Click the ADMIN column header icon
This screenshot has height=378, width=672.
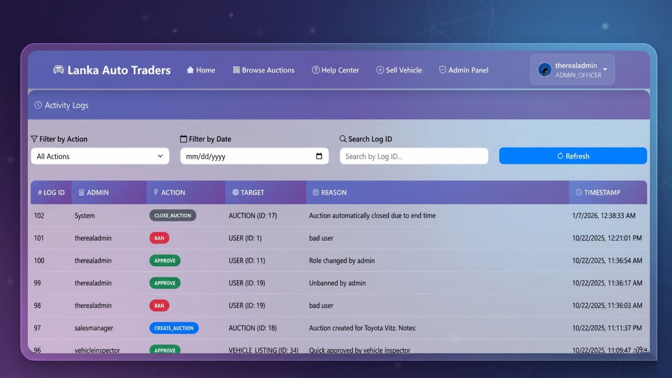click(81, 193)
